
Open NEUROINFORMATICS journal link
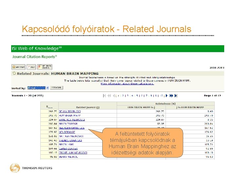click(x=72, y=128)
